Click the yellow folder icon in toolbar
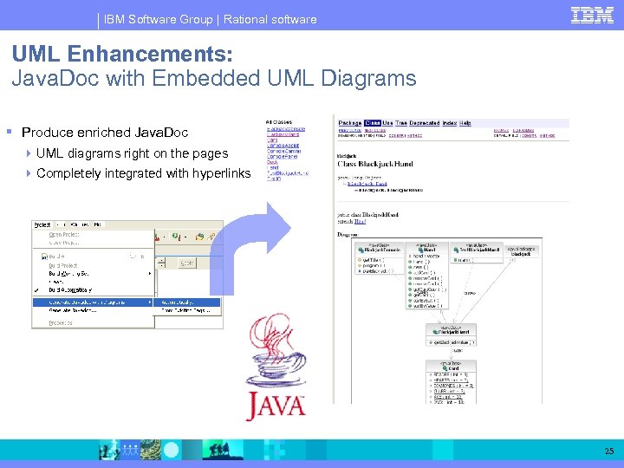Viewport: 624px width, 468px height. [x=199, y=237]
